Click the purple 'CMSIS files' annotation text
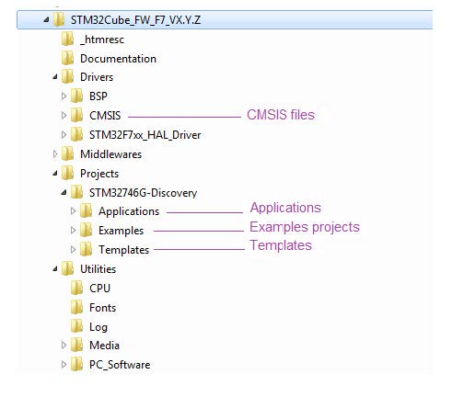 tap(281, 115)
